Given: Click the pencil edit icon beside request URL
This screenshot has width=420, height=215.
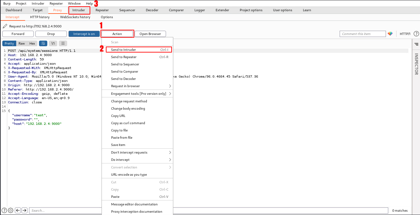Looking at the screenshot, I should pos(5,26).
